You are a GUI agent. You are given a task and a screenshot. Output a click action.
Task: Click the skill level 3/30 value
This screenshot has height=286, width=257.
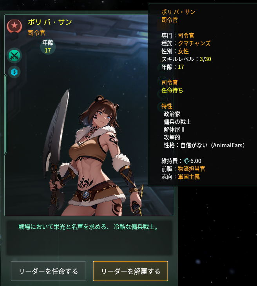point(205,59)
